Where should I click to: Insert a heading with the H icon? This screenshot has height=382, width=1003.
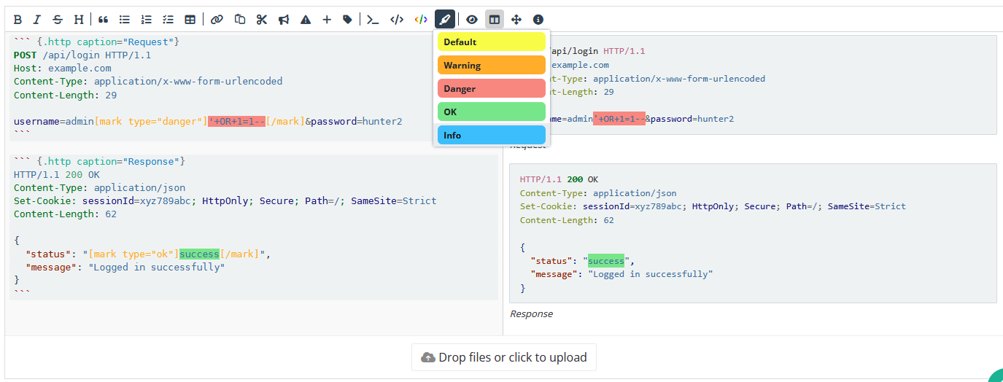coord(79,20)
